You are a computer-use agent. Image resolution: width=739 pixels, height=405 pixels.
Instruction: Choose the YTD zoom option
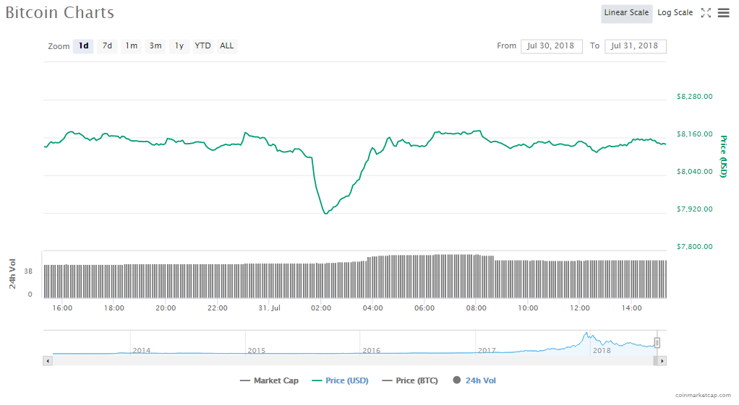(203, 46)
